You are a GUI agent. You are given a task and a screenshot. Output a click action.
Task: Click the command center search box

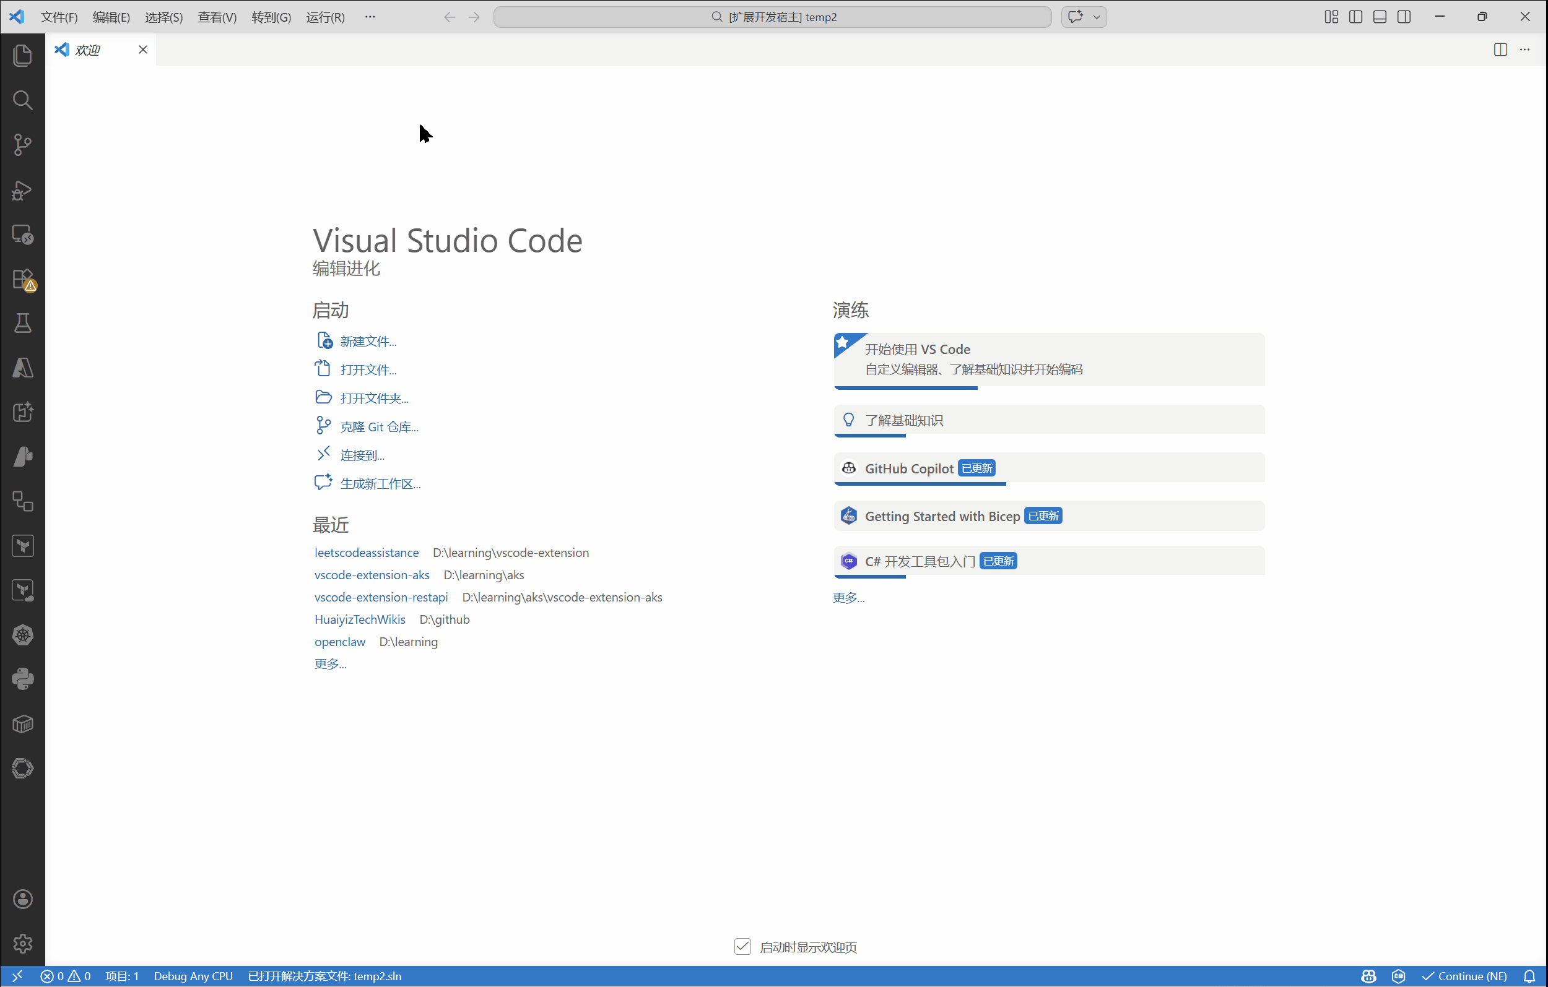tap(773, 17)
